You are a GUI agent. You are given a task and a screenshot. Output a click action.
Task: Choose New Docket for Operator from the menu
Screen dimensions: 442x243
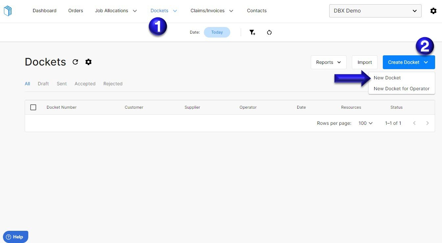tap(402, 88)
